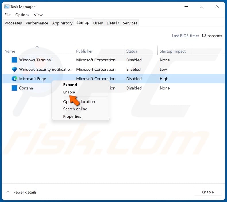Click the High startup impact of Edge
The image size is (227, 202).
164,79
